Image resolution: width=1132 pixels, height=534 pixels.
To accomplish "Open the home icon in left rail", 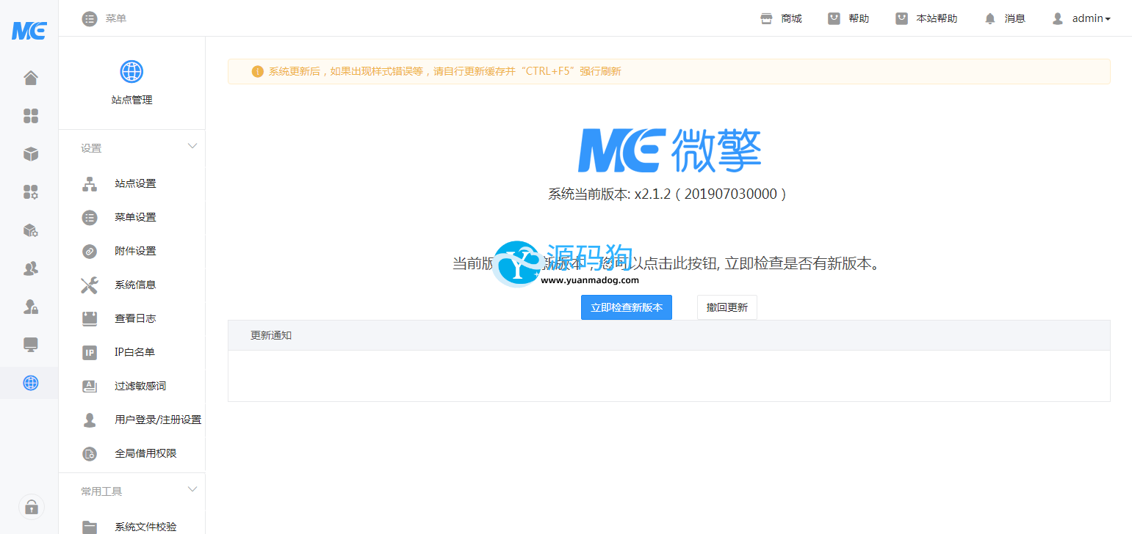I will click(x=30, y=78).
